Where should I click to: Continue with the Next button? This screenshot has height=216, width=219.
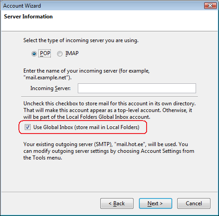155,203
